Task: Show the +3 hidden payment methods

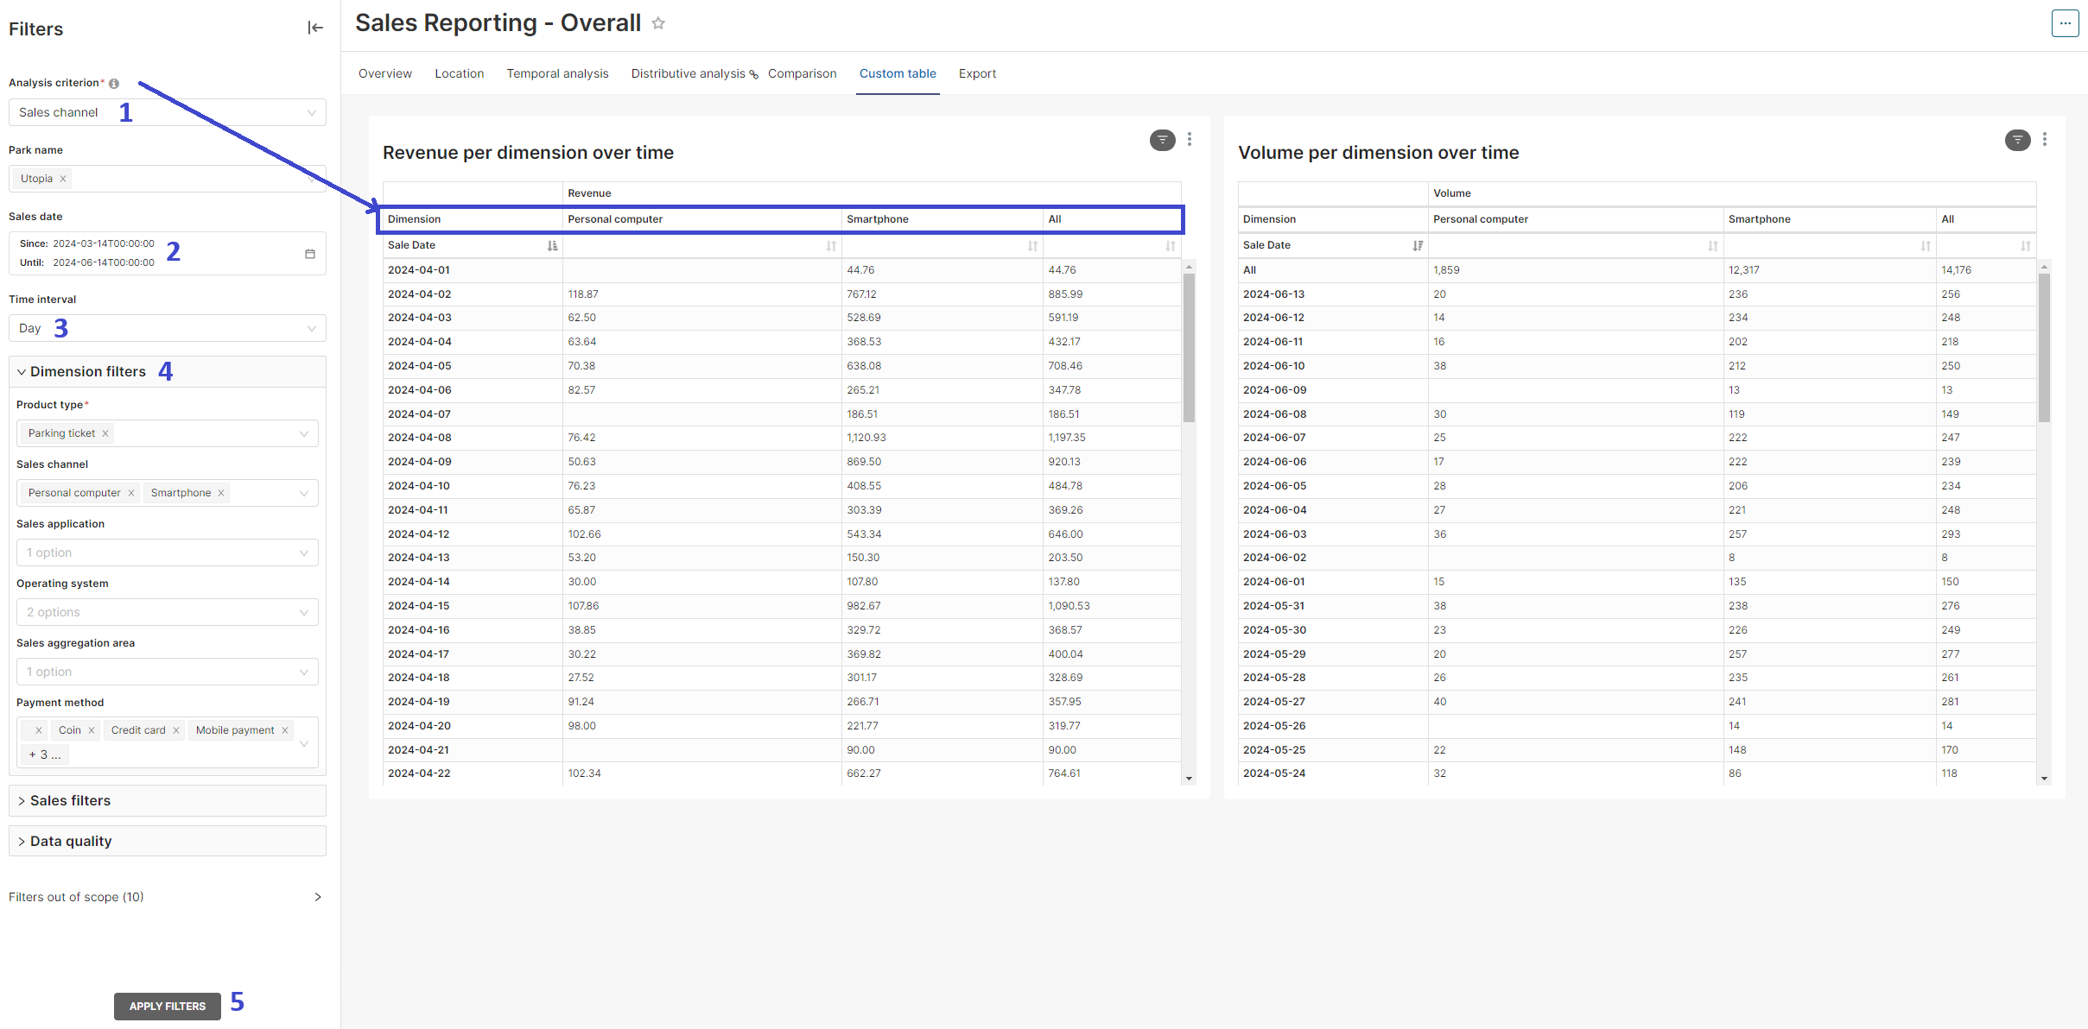Action: (x=45, y=754)
